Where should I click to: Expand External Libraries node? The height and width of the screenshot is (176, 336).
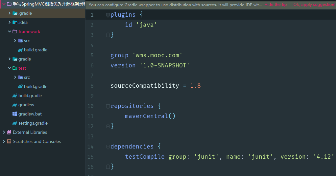(4, 132)
